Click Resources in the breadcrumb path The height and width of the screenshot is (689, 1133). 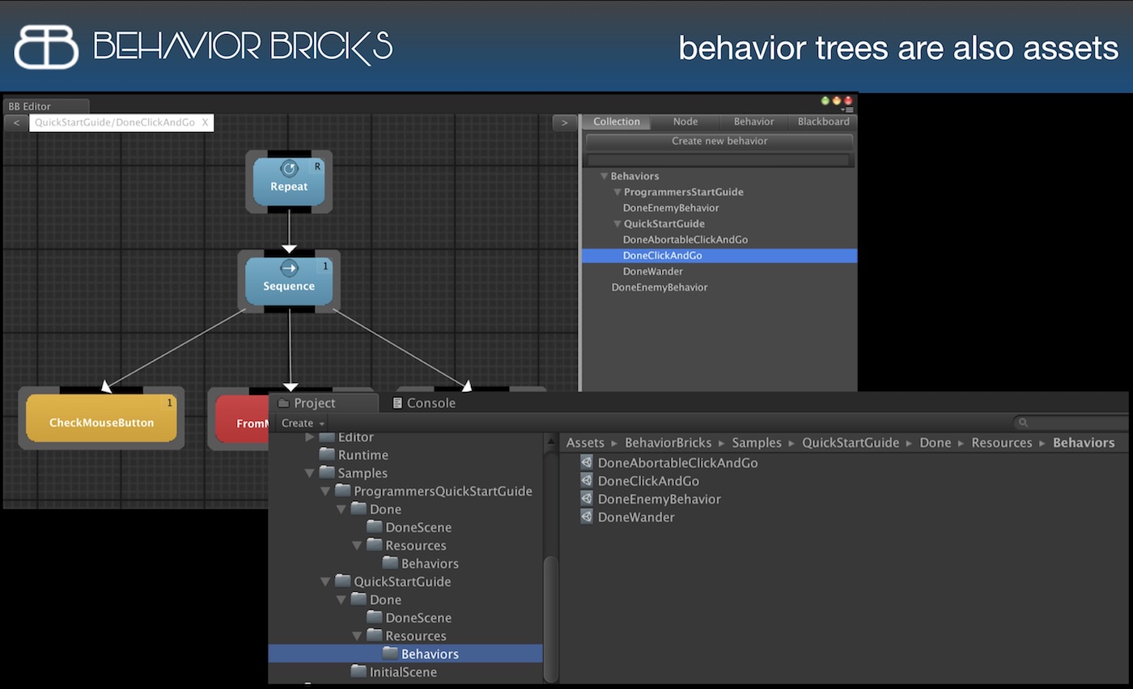pos(1002,443)
